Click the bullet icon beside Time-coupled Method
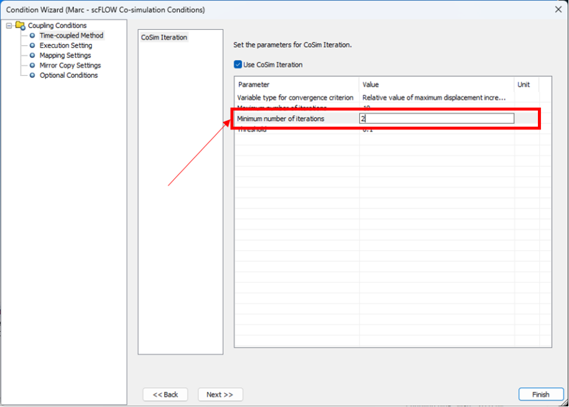Image resolution: width=569 pixels, height=407 pixels. click(32, 35)
